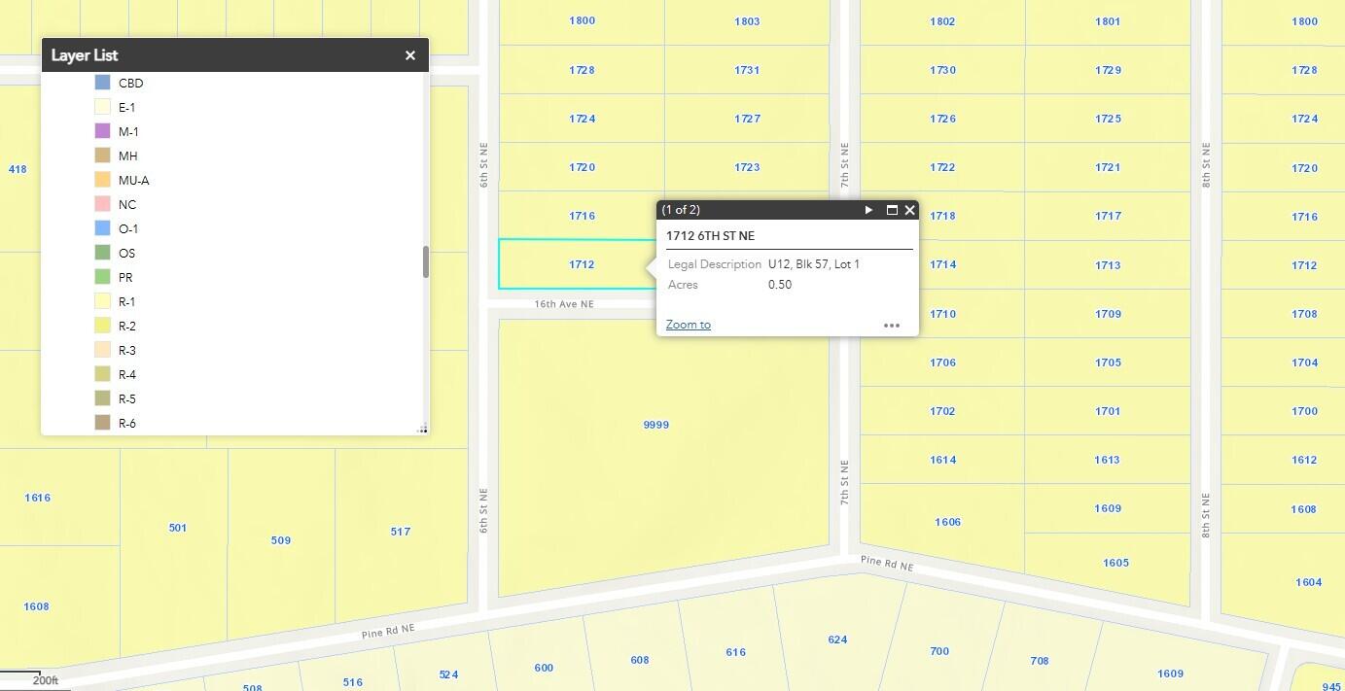This screenshot has height=691, width=1345.
Task: Click the CBD legend color swatch
Action: [x=102, y=83]
